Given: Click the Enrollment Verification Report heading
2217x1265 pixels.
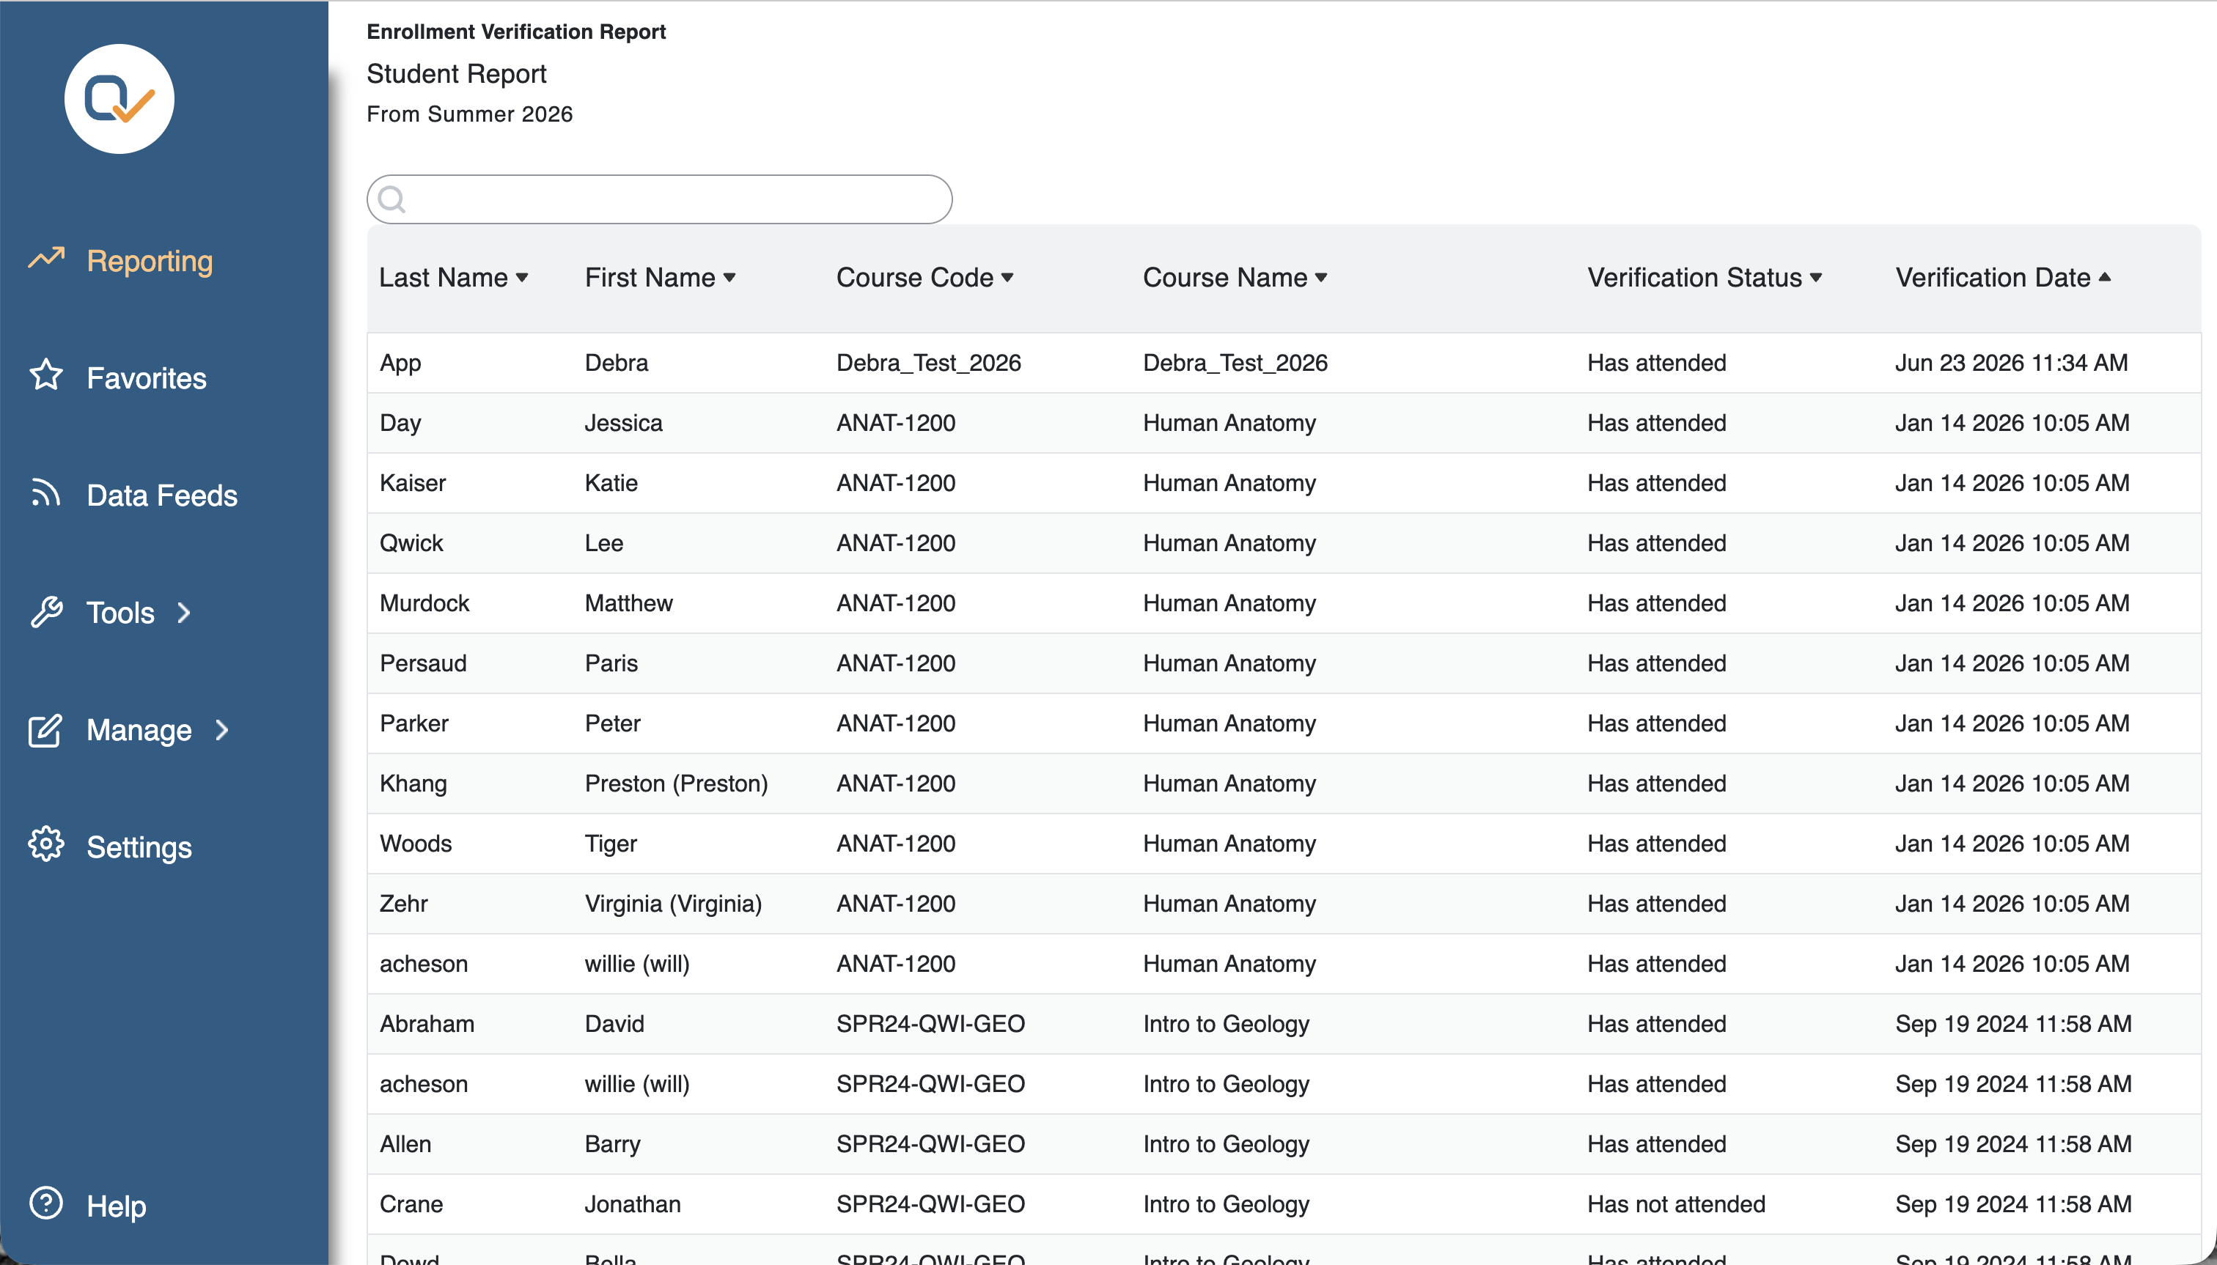Looking at the screenshot, I should coord(516,32).
